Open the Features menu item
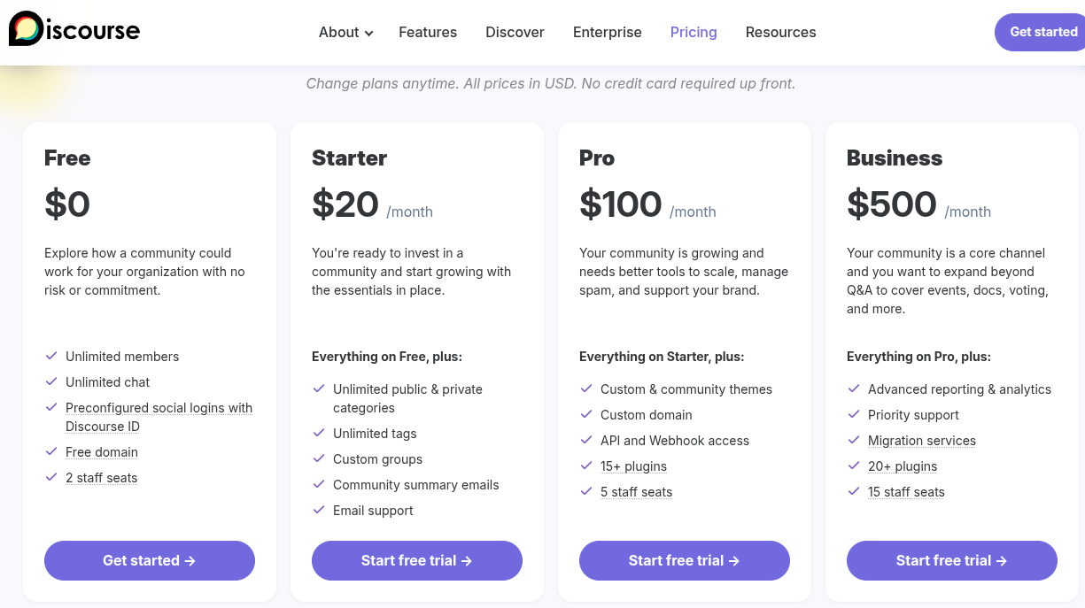This screenshot has height=608, width=1085. tap(428, 32)
